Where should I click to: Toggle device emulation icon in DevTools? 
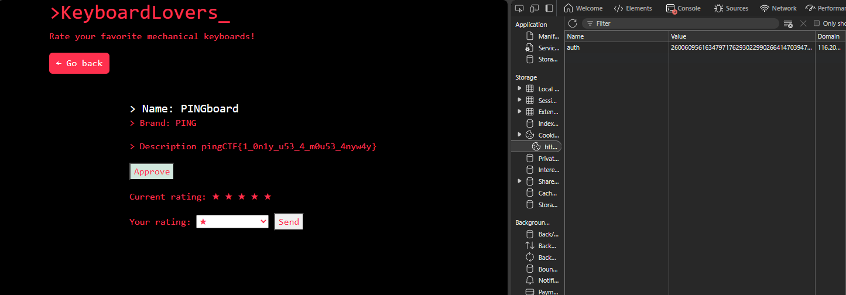(534, 8)
